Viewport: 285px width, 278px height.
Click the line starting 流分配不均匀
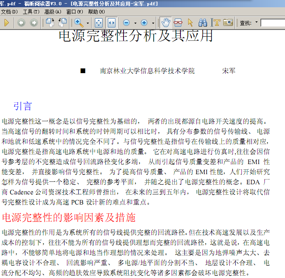(126, 273)
